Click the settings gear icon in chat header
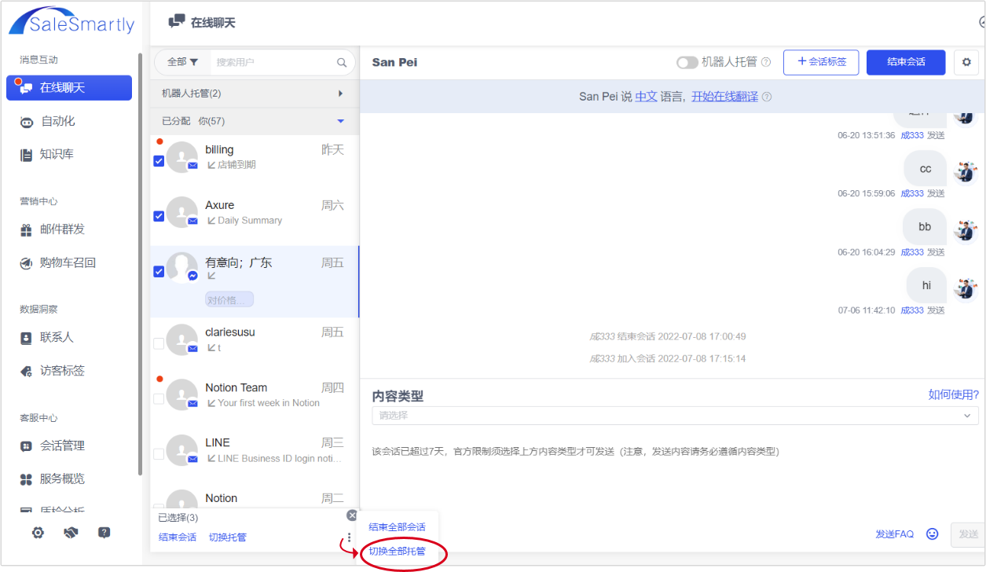Image resolution: width=986 pixels, height=572 pixels. pyautogui.click(x=966, y=62)
